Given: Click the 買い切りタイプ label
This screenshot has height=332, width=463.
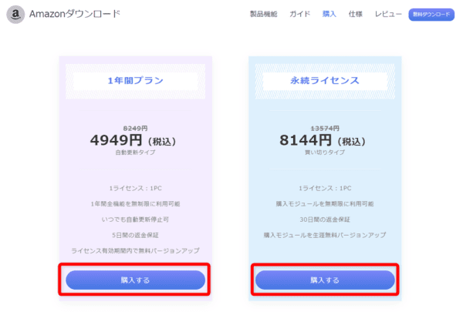Looking at the screenshot, I should pos(325,153).
